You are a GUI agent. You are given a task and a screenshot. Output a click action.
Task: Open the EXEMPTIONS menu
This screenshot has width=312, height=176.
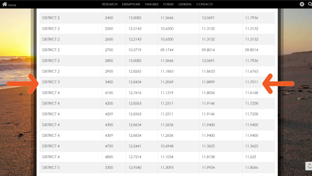click(131, 4)
